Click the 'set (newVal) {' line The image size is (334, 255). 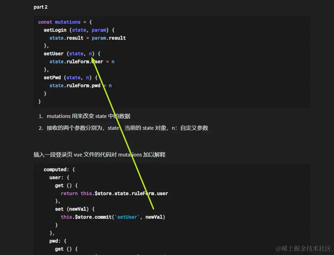pos(75,209)
